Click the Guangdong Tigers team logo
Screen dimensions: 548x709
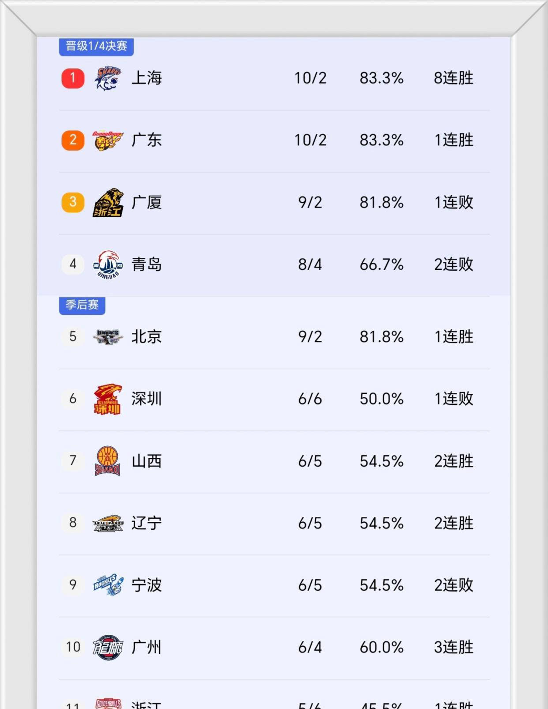[x=108, y=140]
